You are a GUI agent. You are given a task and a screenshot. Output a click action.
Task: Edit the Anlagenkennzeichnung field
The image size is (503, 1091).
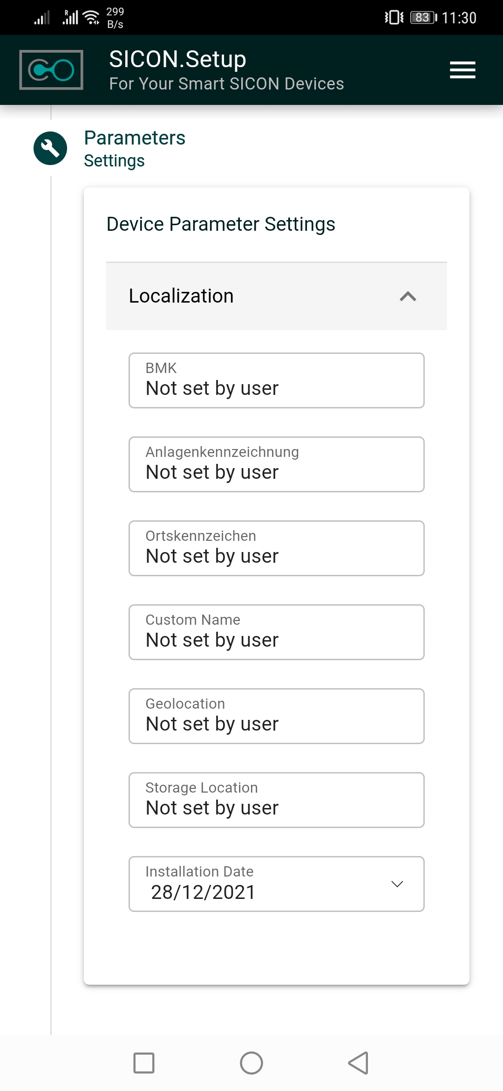click(x=276, y=464)
